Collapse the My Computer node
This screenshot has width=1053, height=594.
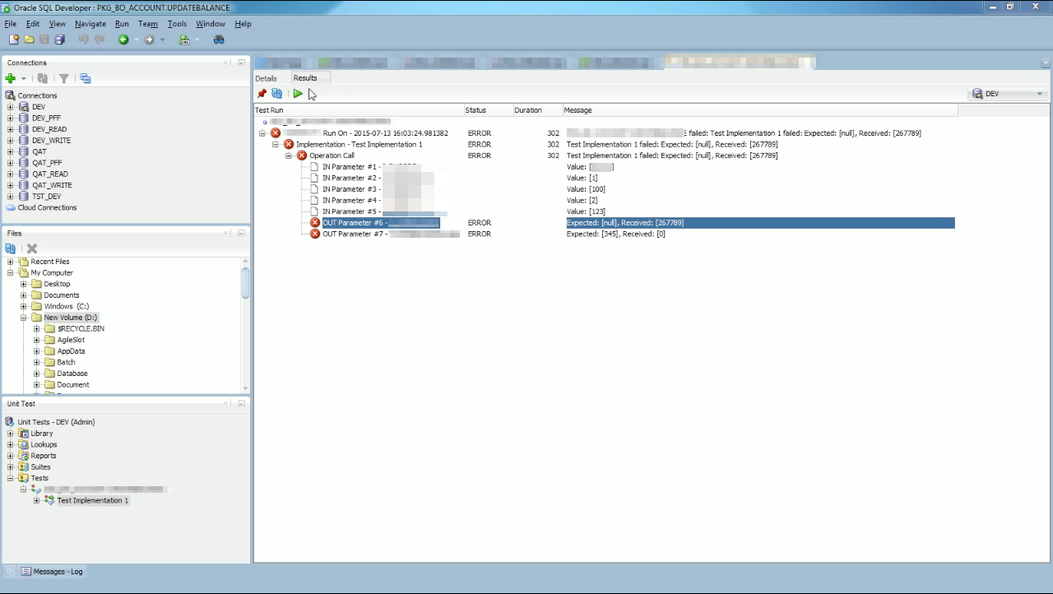pyautogui.click(x=11, y=272)
